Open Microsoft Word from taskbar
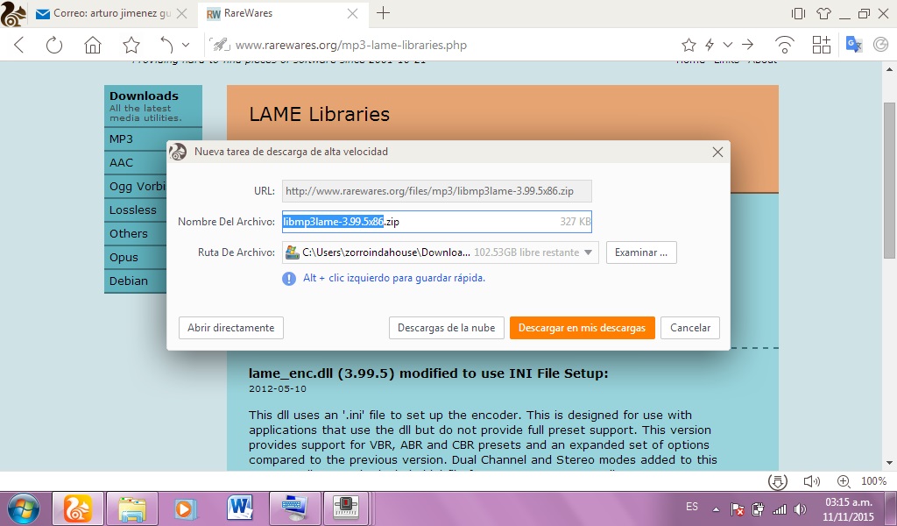The width and height of the screenshot is (897, 526). [x=240, y=508]
